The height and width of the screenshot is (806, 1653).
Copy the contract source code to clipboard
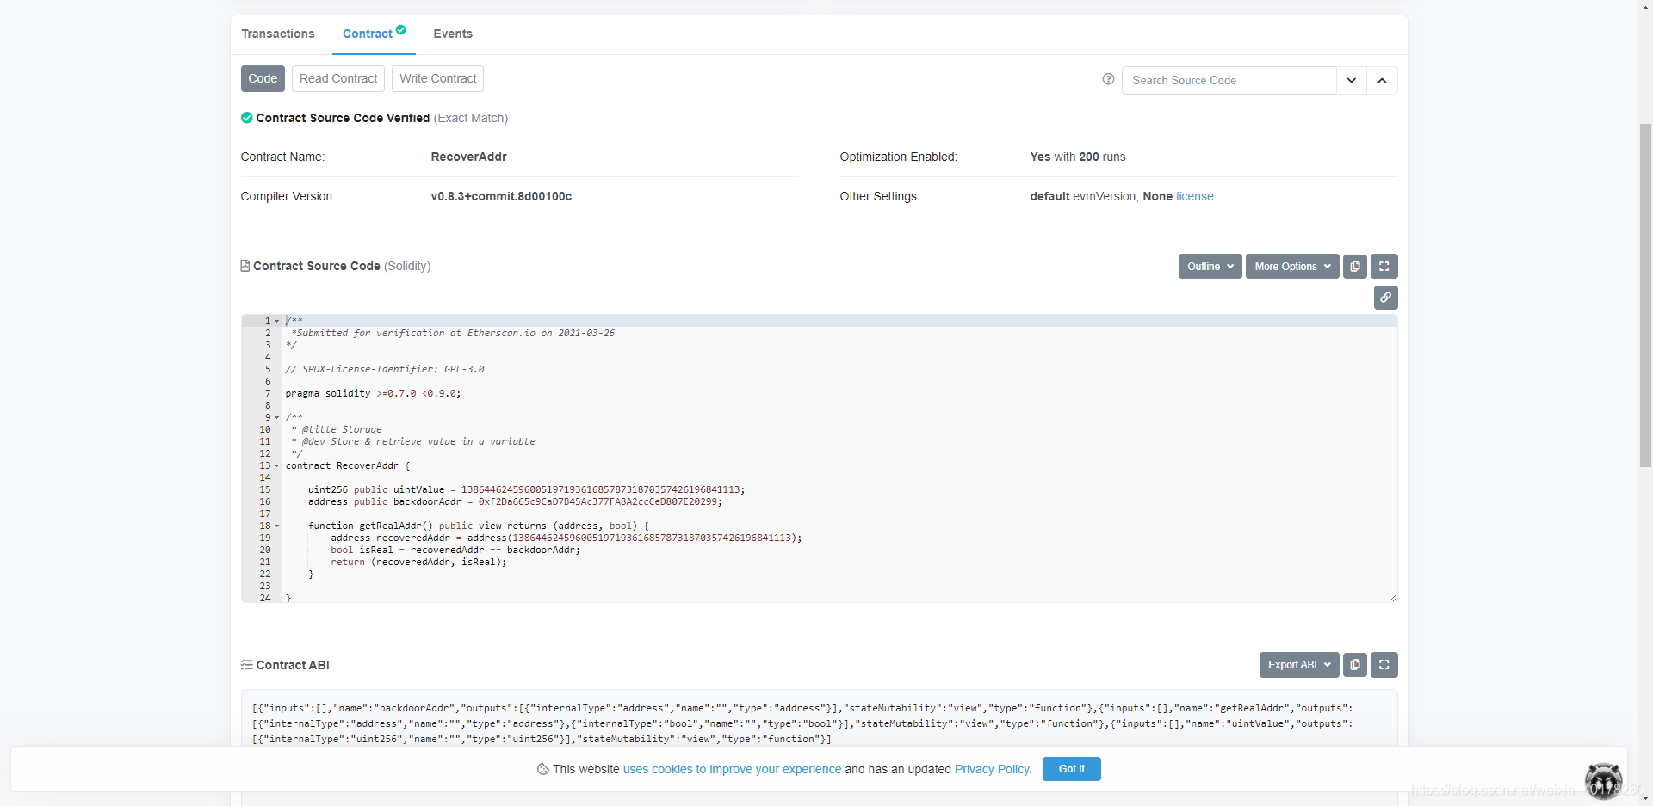[x=1355, y=267]
